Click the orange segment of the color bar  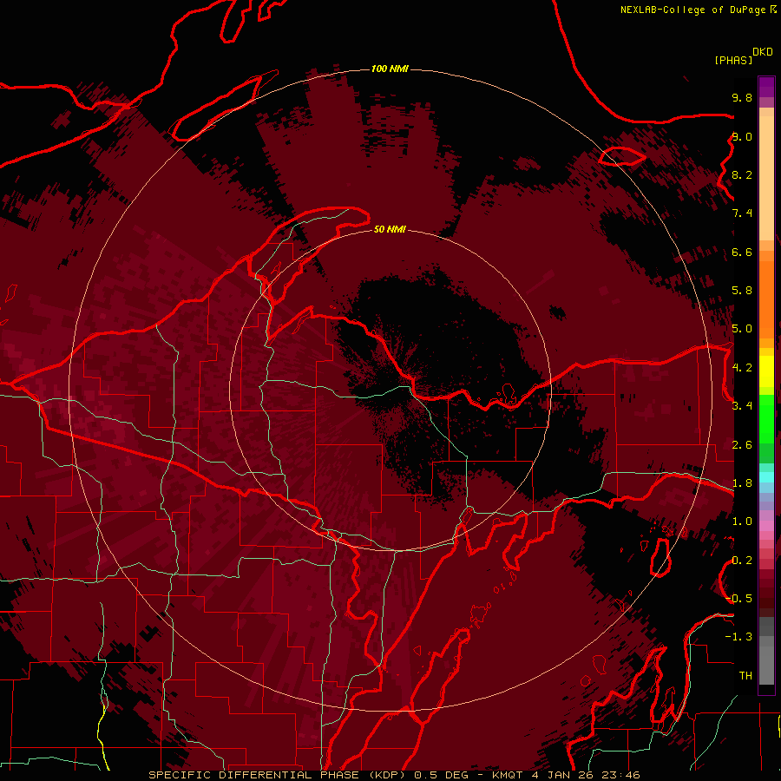point(766,294)
